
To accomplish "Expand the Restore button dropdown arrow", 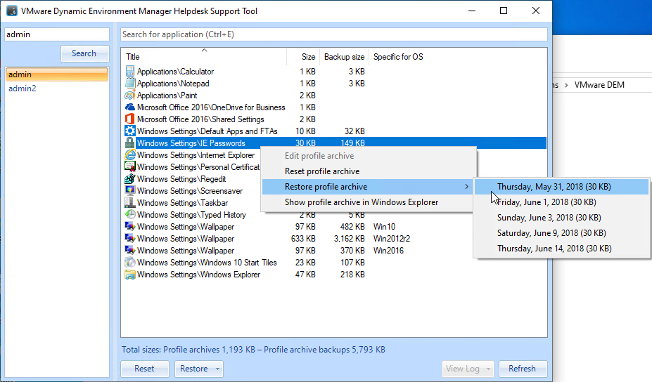I will pos(217,369).
